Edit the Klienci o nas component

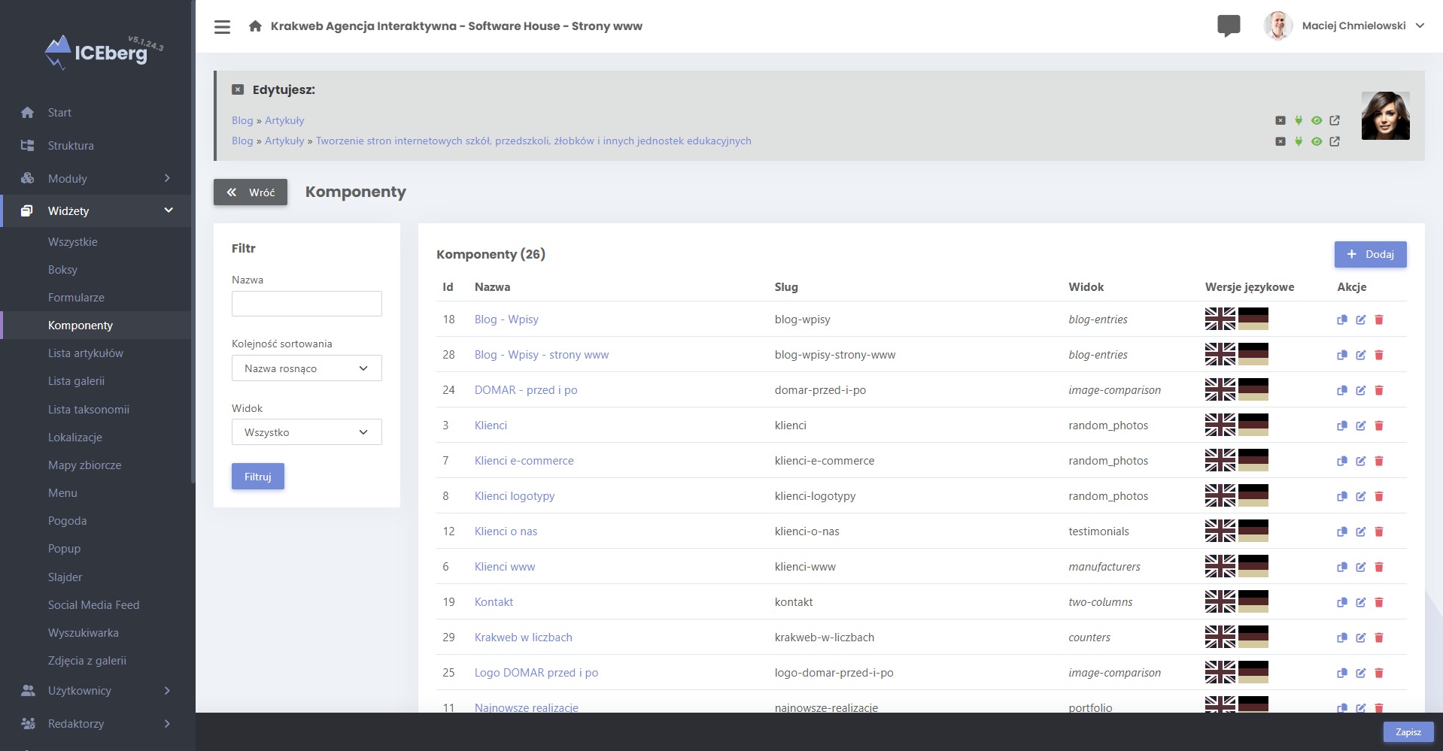click(1360, 531)
